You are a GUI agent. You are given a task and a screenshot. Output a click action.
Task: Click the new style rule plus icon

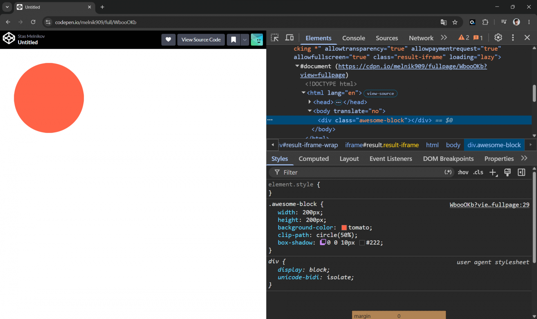click(493, 173)
